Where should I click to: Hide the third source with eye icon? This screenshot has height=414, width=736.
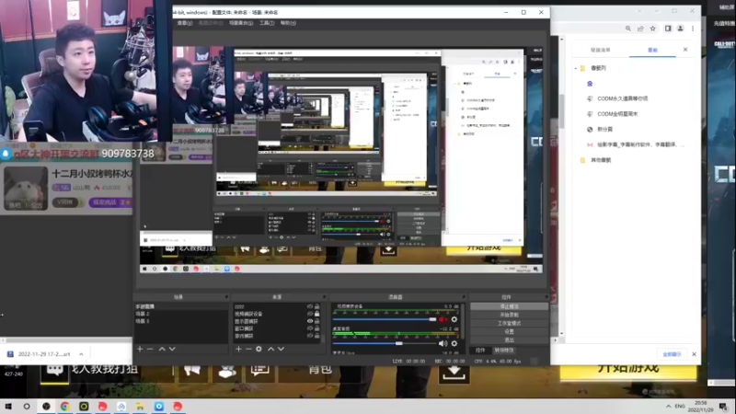tap(310, 321)
